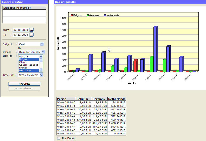Click into the To date field
The height and width of the screenshot is (141, 206).
[x=21, y=35]
